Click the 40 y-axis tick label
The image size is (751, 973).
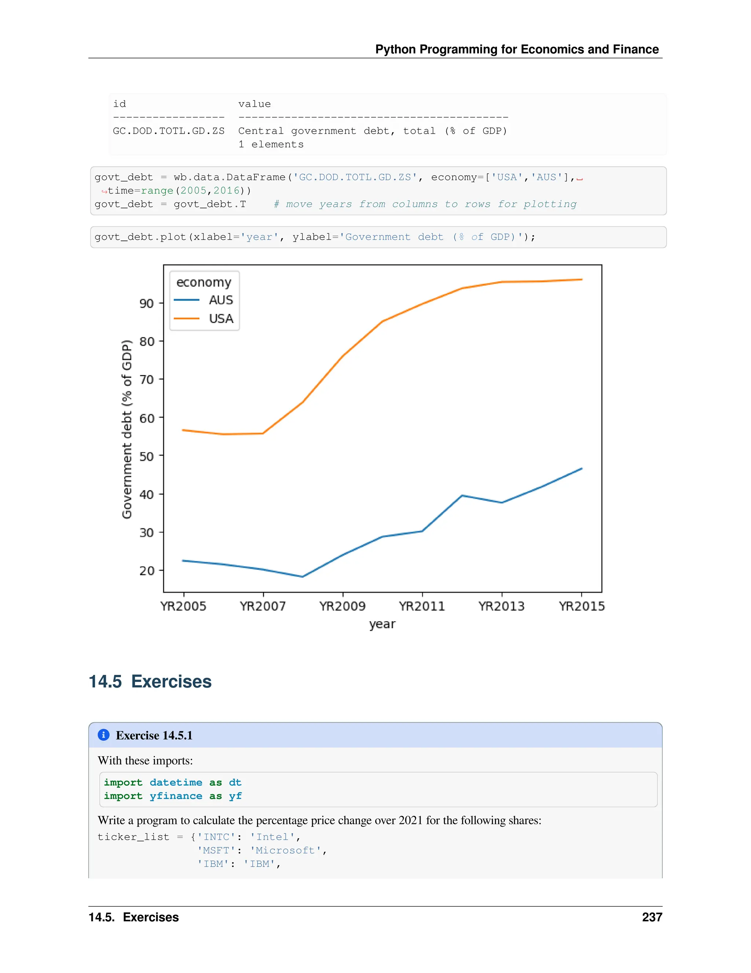[146, 495]
